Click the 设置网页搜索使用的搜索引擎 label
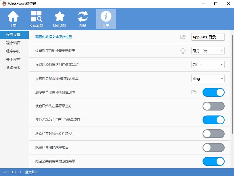The image size is (234, 176). tap(57, 78)
